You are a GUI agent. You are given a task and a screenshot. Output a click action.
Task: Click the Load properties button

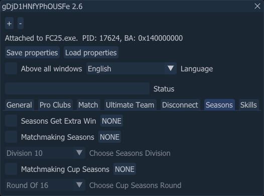91,52
